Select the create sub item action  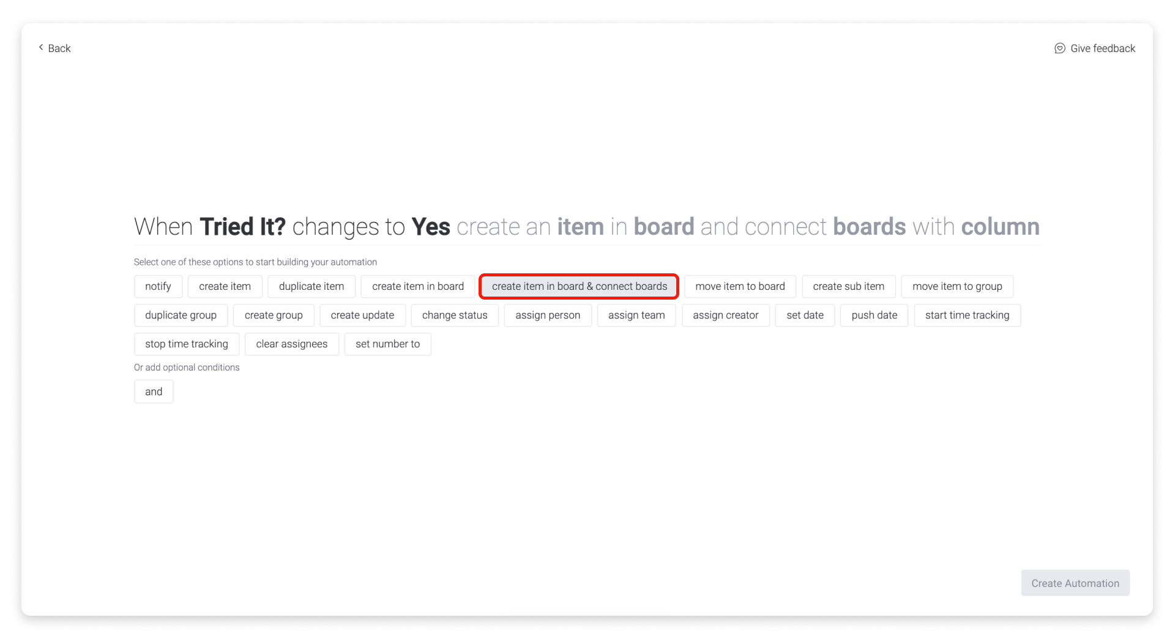pos(848,286)
